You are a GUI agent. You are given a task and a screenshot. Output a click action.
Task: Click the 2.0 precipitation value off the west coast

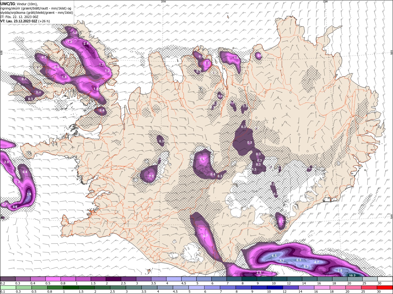pyautogui.click(x=6, y=162)
